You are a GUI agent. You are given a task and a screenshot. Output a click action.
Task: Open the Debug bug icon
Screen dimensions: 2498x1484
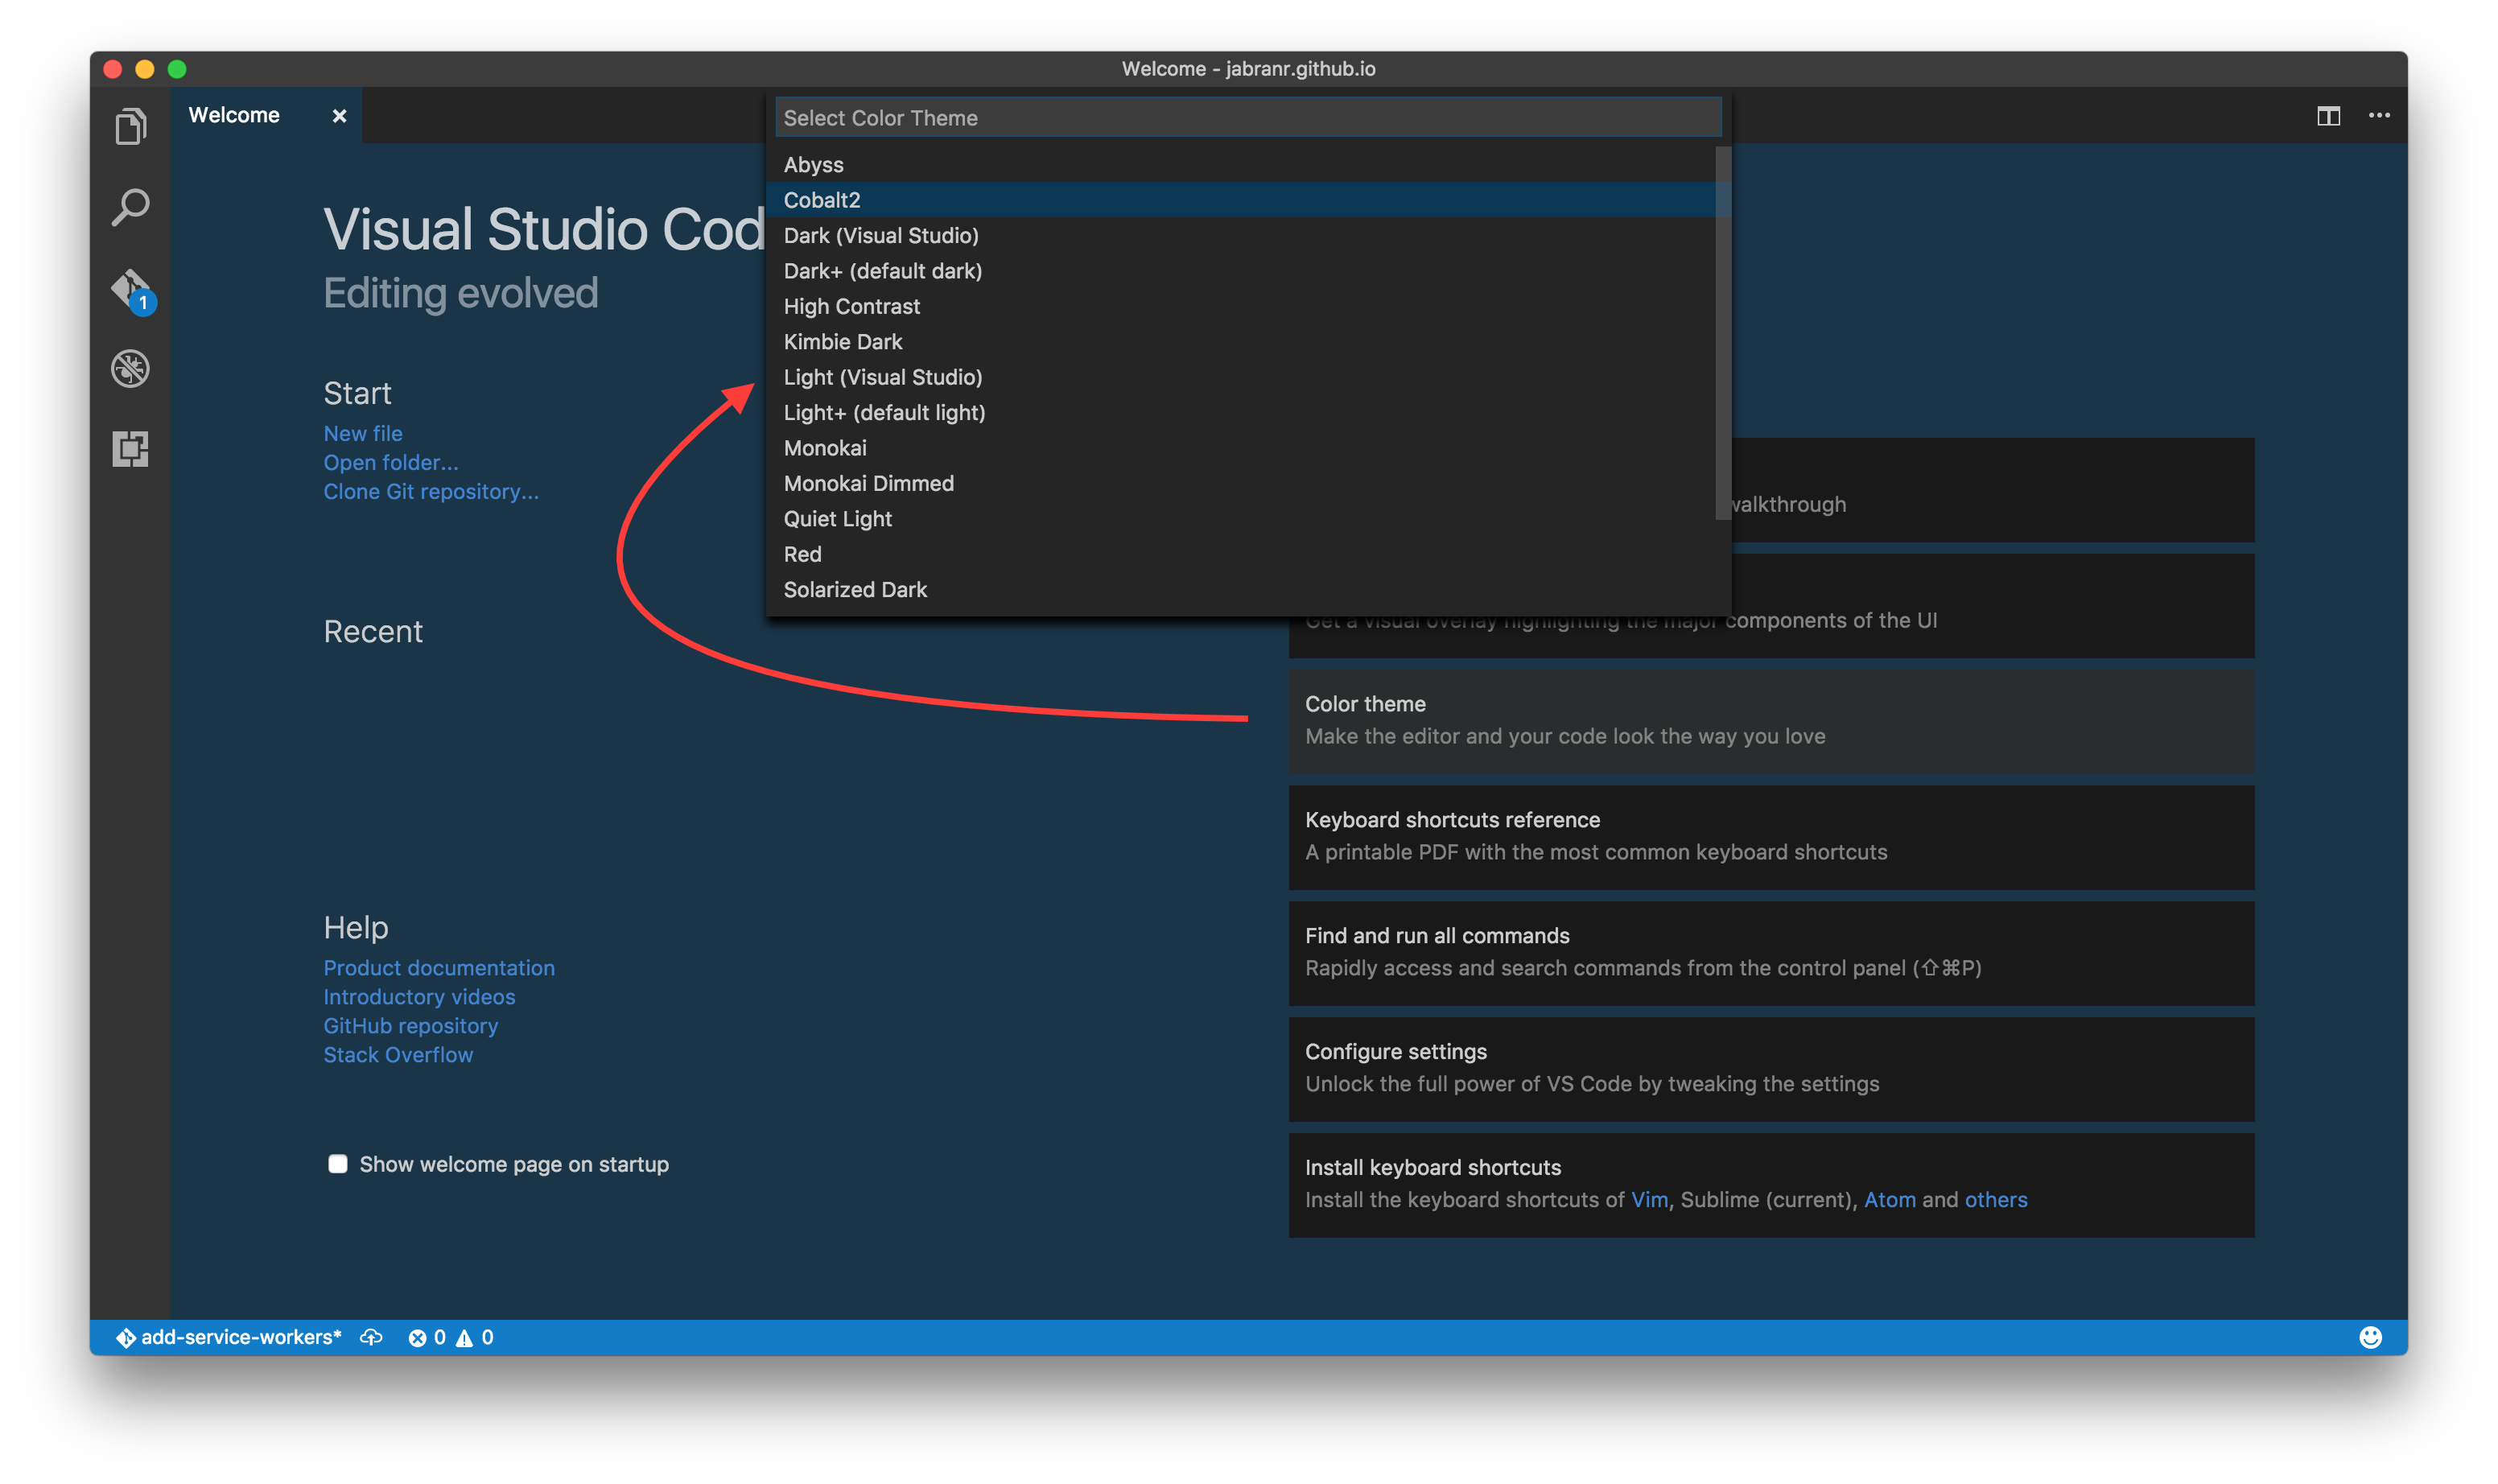[130, 368]
